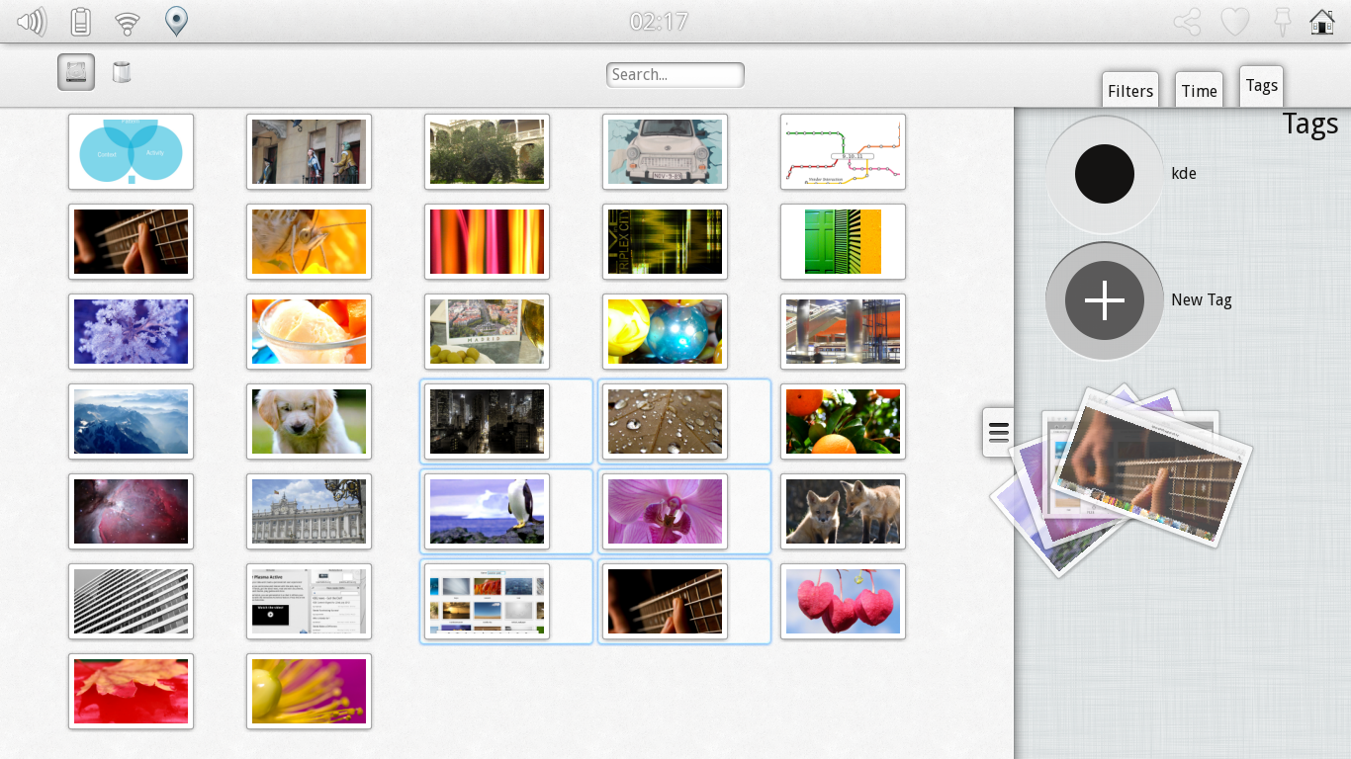Open the battery status icon
The image size is (1351, 759).
tap(81, 21)
